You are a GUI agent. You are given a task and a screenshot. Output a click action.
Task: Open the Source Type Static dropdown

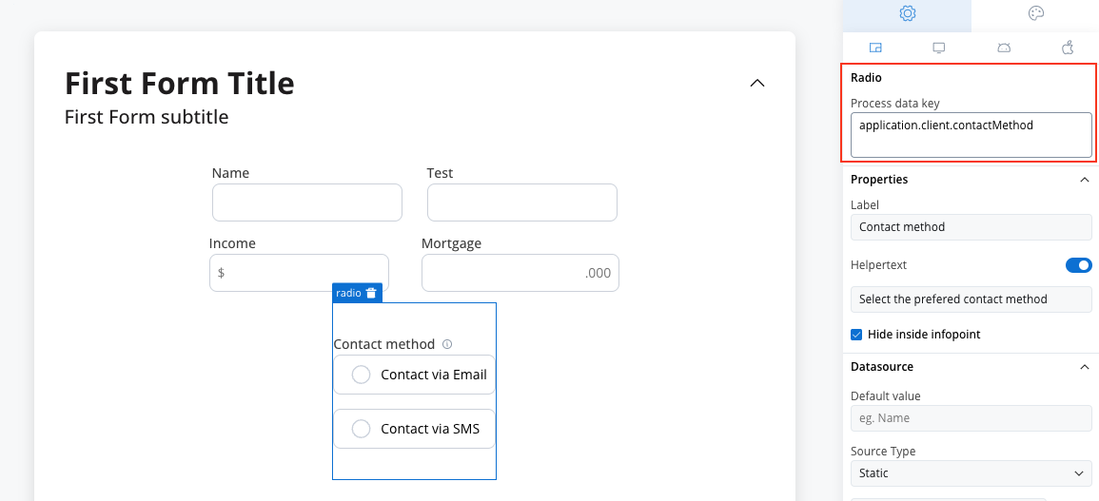971,473
